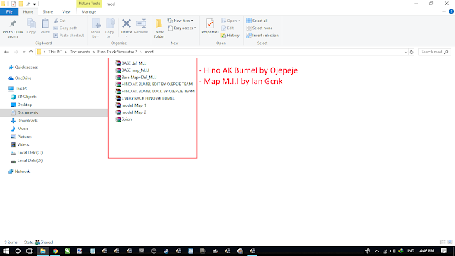Go up one folder level
Viewport: 455px width, 256px height.
point(31,52)
